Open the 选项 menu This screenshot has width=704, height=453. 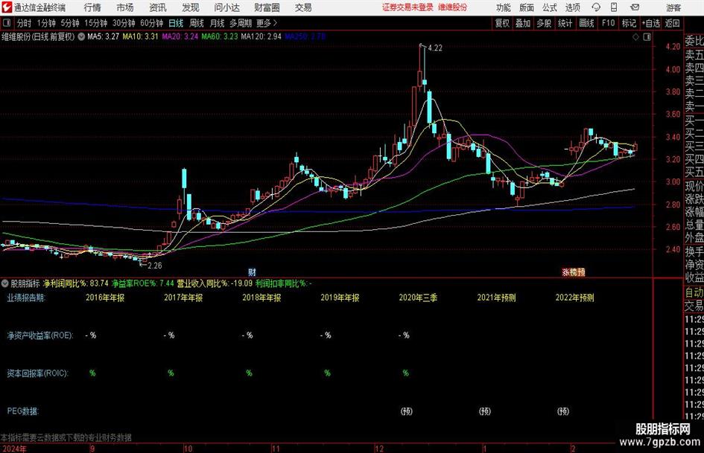pos(573,7)
